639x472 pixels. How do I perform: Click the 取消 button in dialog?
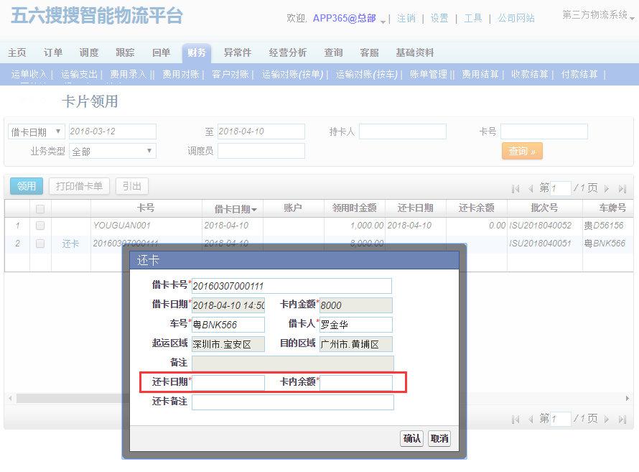(x=439, y=438)
